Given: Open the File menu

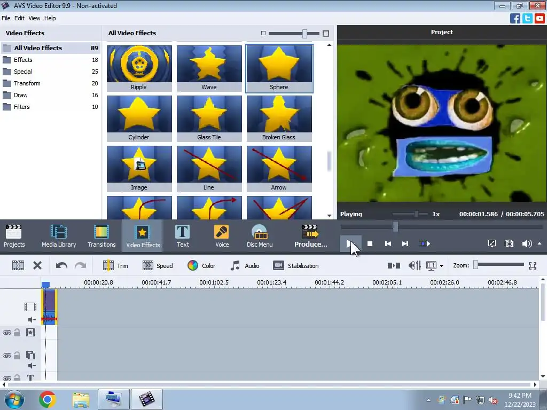Looking at the screenshot, I should [x=6, y=18].
